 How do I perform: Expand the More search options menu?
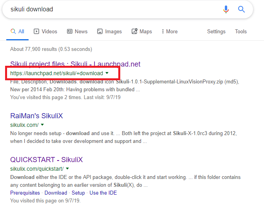pyautogui.click(x=170, y=31)
